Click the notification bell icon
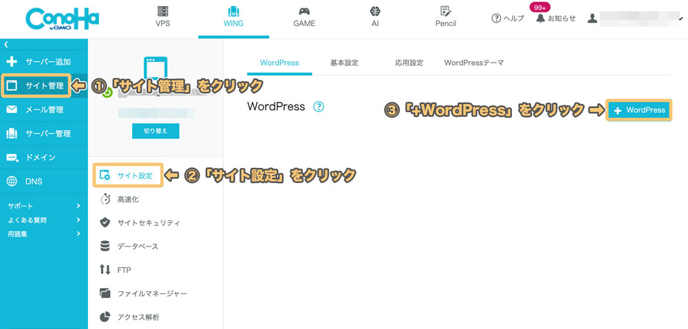Viewport: 688px width, 329px height. coord(541,19)
